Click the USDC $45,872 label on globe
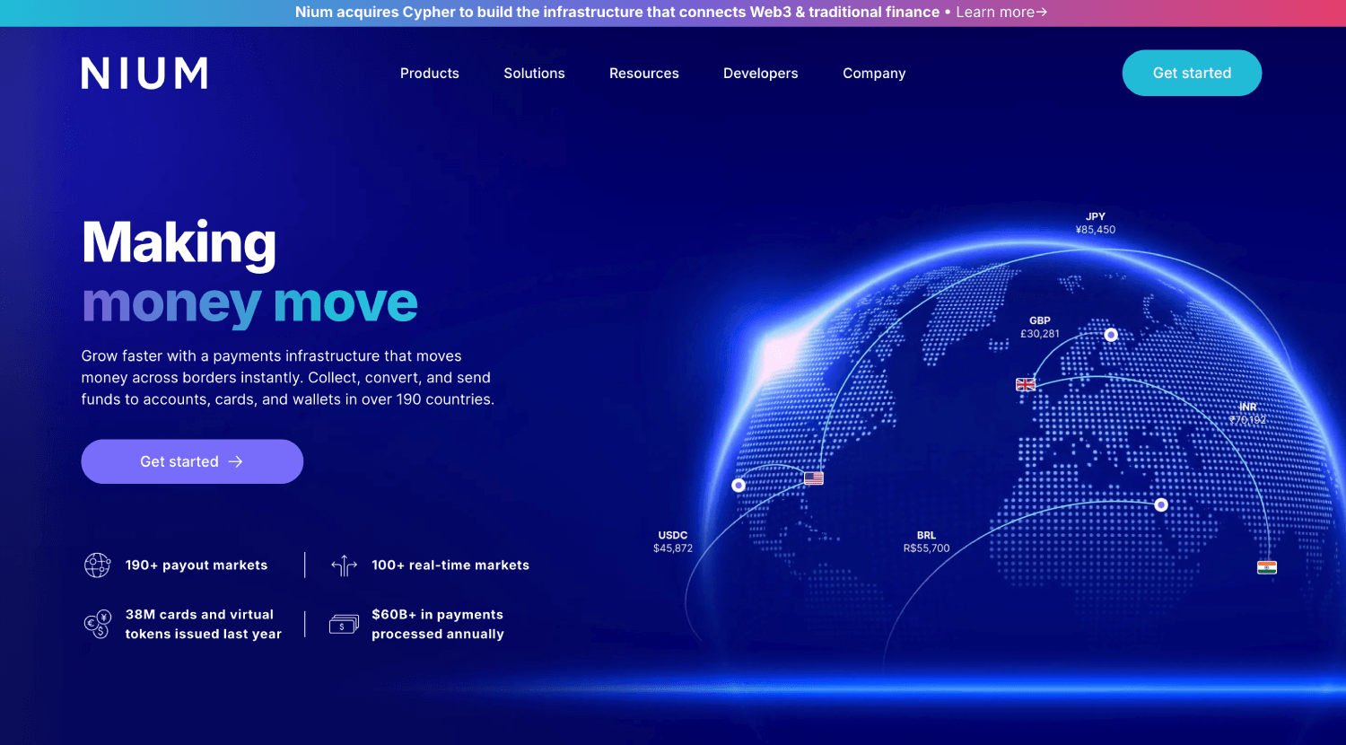Viewport: 1346px width, 745px height. tap(673, 542)
